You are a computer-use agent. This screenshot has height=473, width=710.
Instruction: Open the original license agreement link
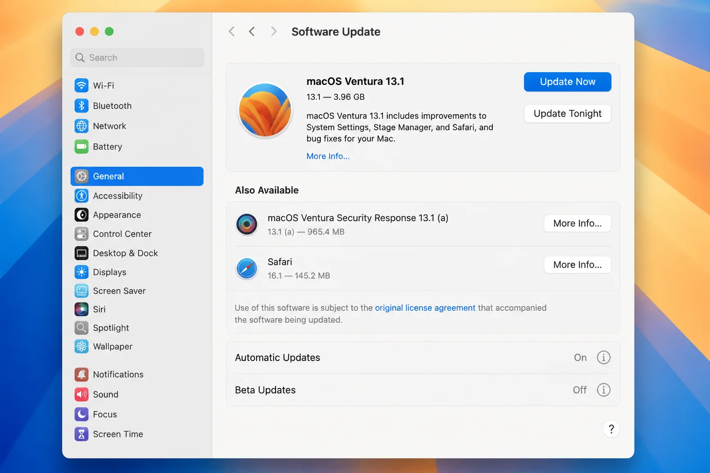(425, 308)
